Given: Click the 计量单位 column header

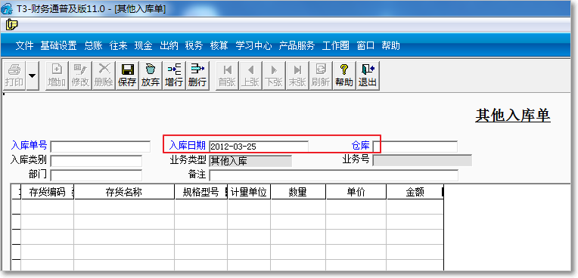Looking at the screenshot, I should 249,192.
